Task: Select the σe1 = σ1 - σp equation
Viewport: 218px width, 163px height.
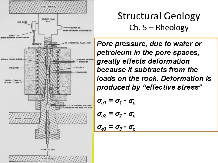Action: pos(116,101)
